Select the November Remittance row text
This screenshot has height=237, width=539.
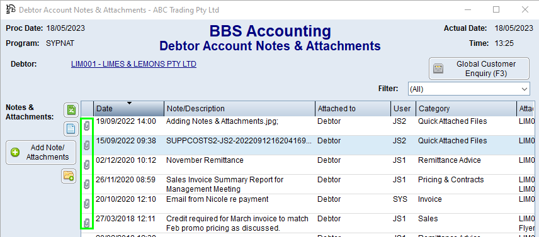205,160
